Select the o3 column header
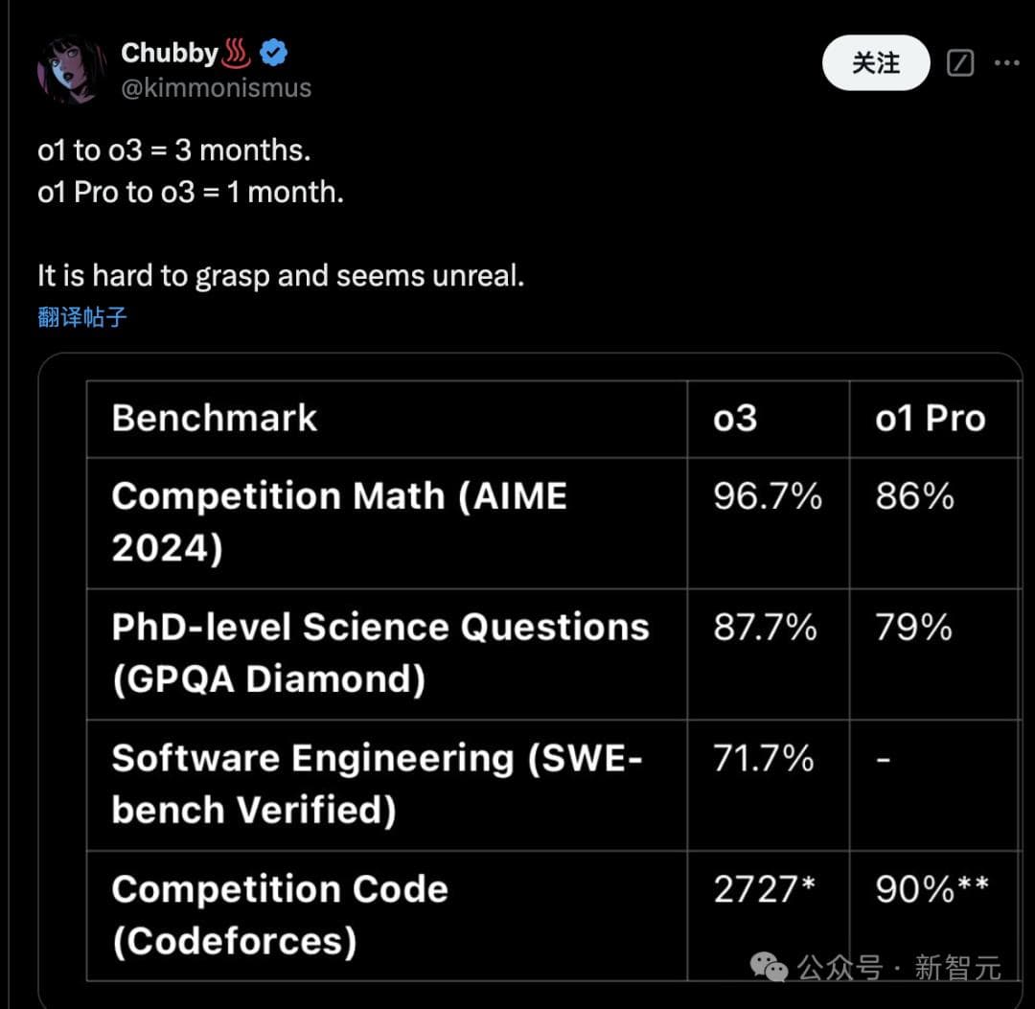 (735, 419)
